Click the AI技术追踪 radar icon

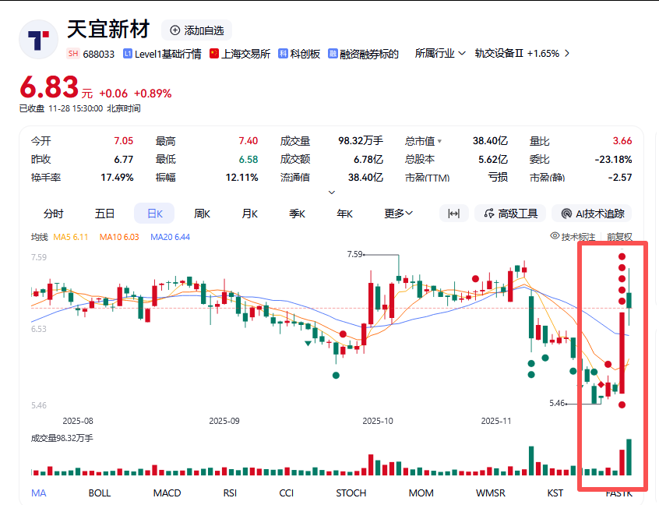point(566,214)
